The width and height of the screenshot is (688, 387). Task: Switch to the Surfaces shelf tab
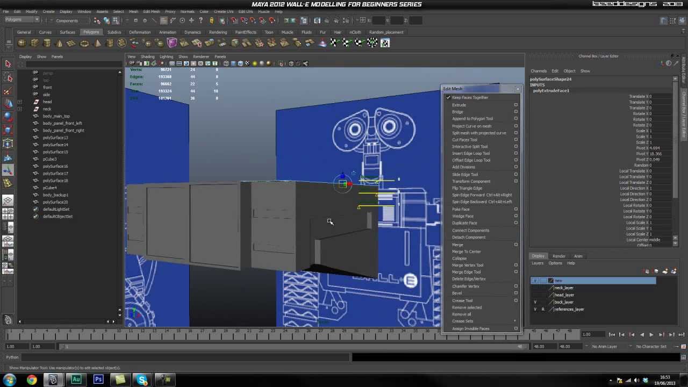(67, 32)
